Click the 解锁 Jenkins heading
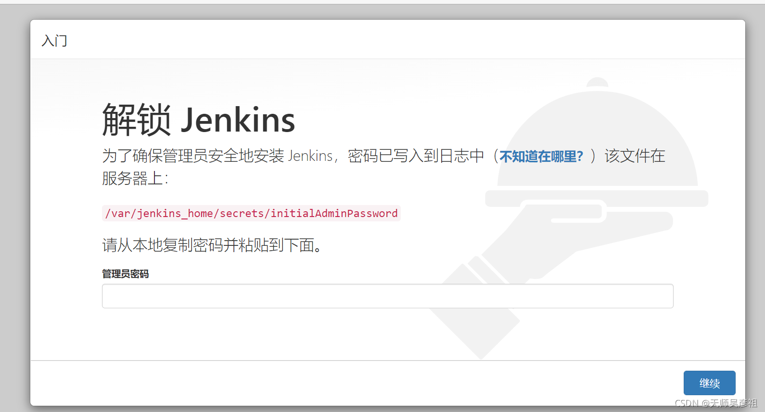765x412 pixels. coord(198,120)
